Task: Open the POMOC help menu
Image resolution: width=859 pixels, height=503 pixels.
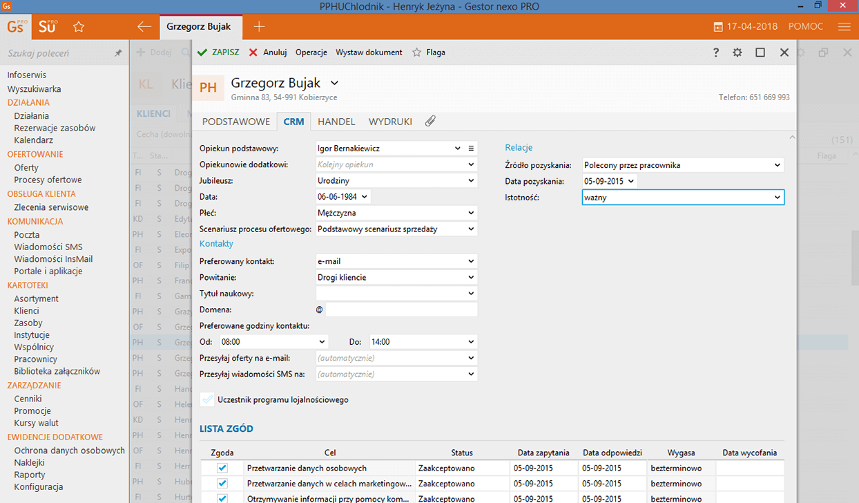Action: 806,27
